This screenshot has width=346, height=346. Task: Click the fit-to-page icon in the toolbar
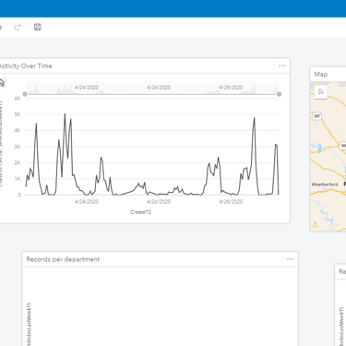[x=38, y=27]
